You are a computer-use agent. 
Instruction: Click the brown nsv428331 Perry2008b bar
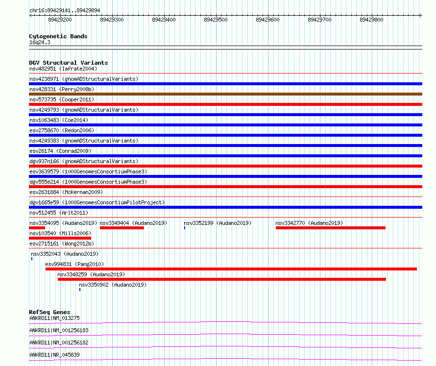pos(225,94)
